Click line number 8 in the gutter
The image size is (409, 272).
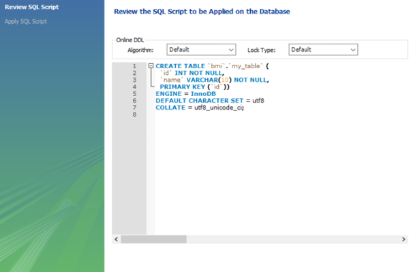point(134,115)
